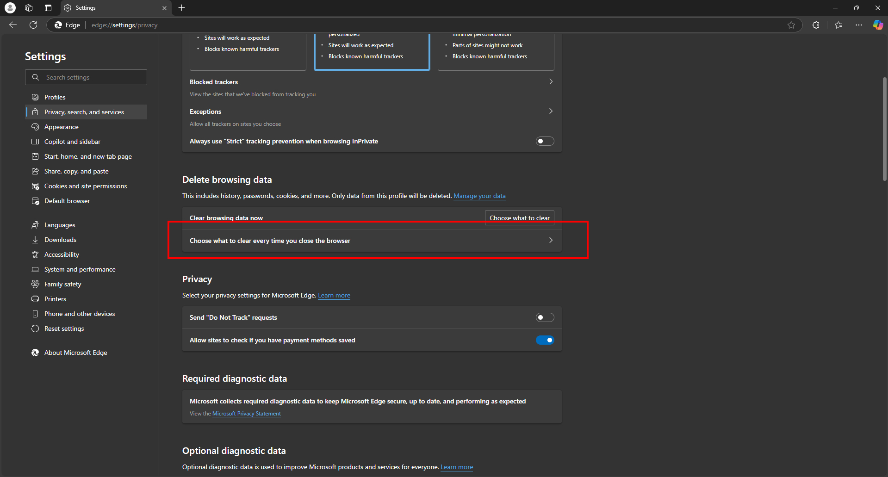Focus the Search settings box
This screenshot has height=477, width=888.
click(x=86, y=77)
